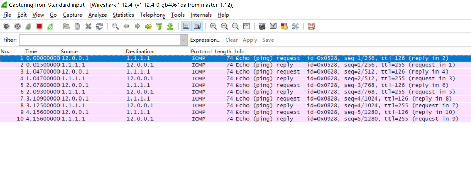Image resolution: width=471 pixels, height=172 pixels.
Task: Select packet 1 echo request seq=1/256
Action: (235, 58)
